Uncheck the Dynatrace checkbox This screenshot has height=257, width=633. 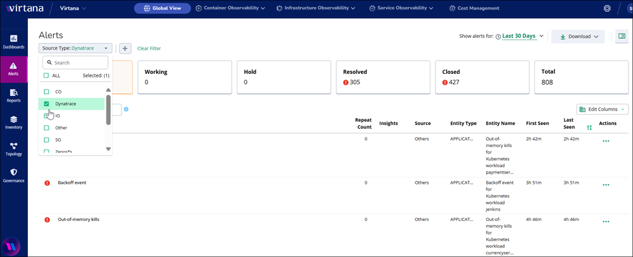coord(46,104)
